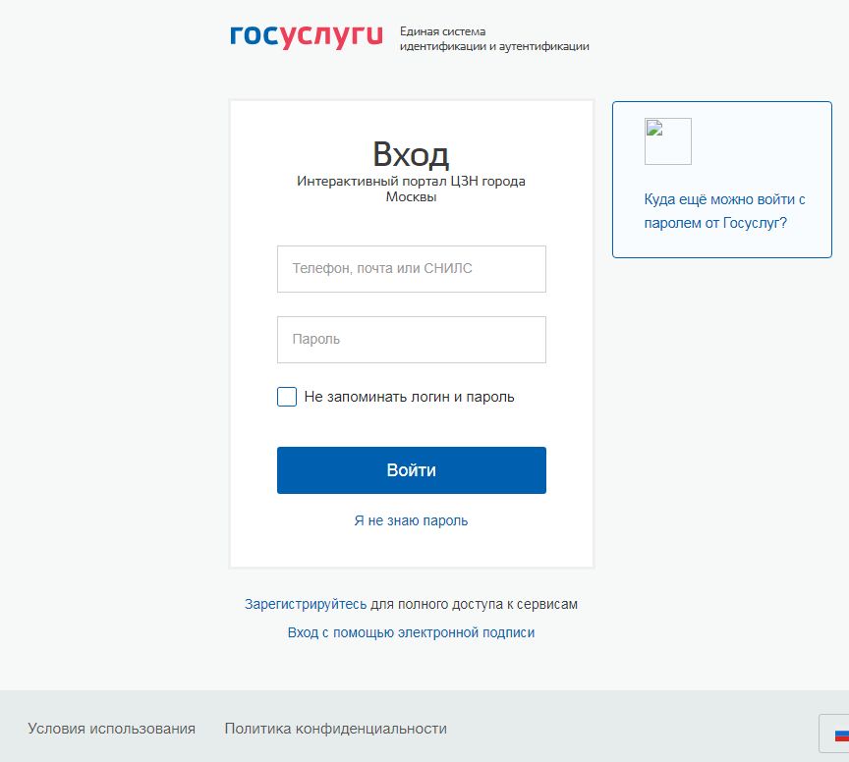
Task: Click the Войти button
Action: point(412,470)
